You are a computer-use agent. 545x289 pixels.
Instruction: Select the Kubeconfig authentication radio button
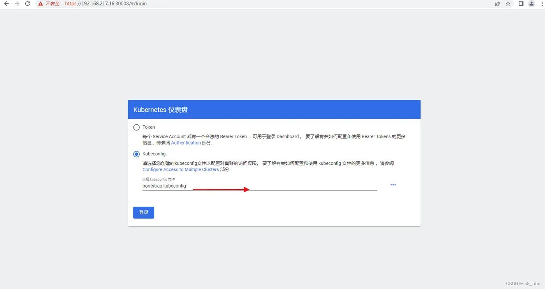136,154
